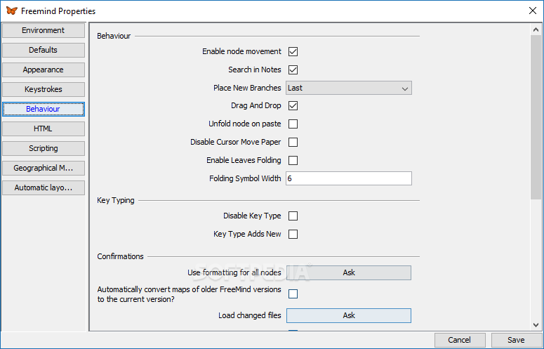Go to the HTML tab
544x349 pixels.
click(x=44, y=129)
